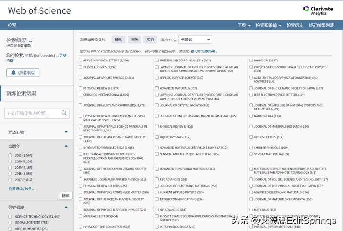Check OPTICS LETTERS (166) checkbox
This screenshot has width=343, height=231.
251,137
